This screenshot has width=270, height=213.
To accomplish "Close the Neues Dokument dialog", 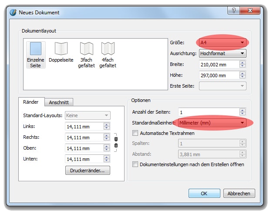I will [250, 12].
